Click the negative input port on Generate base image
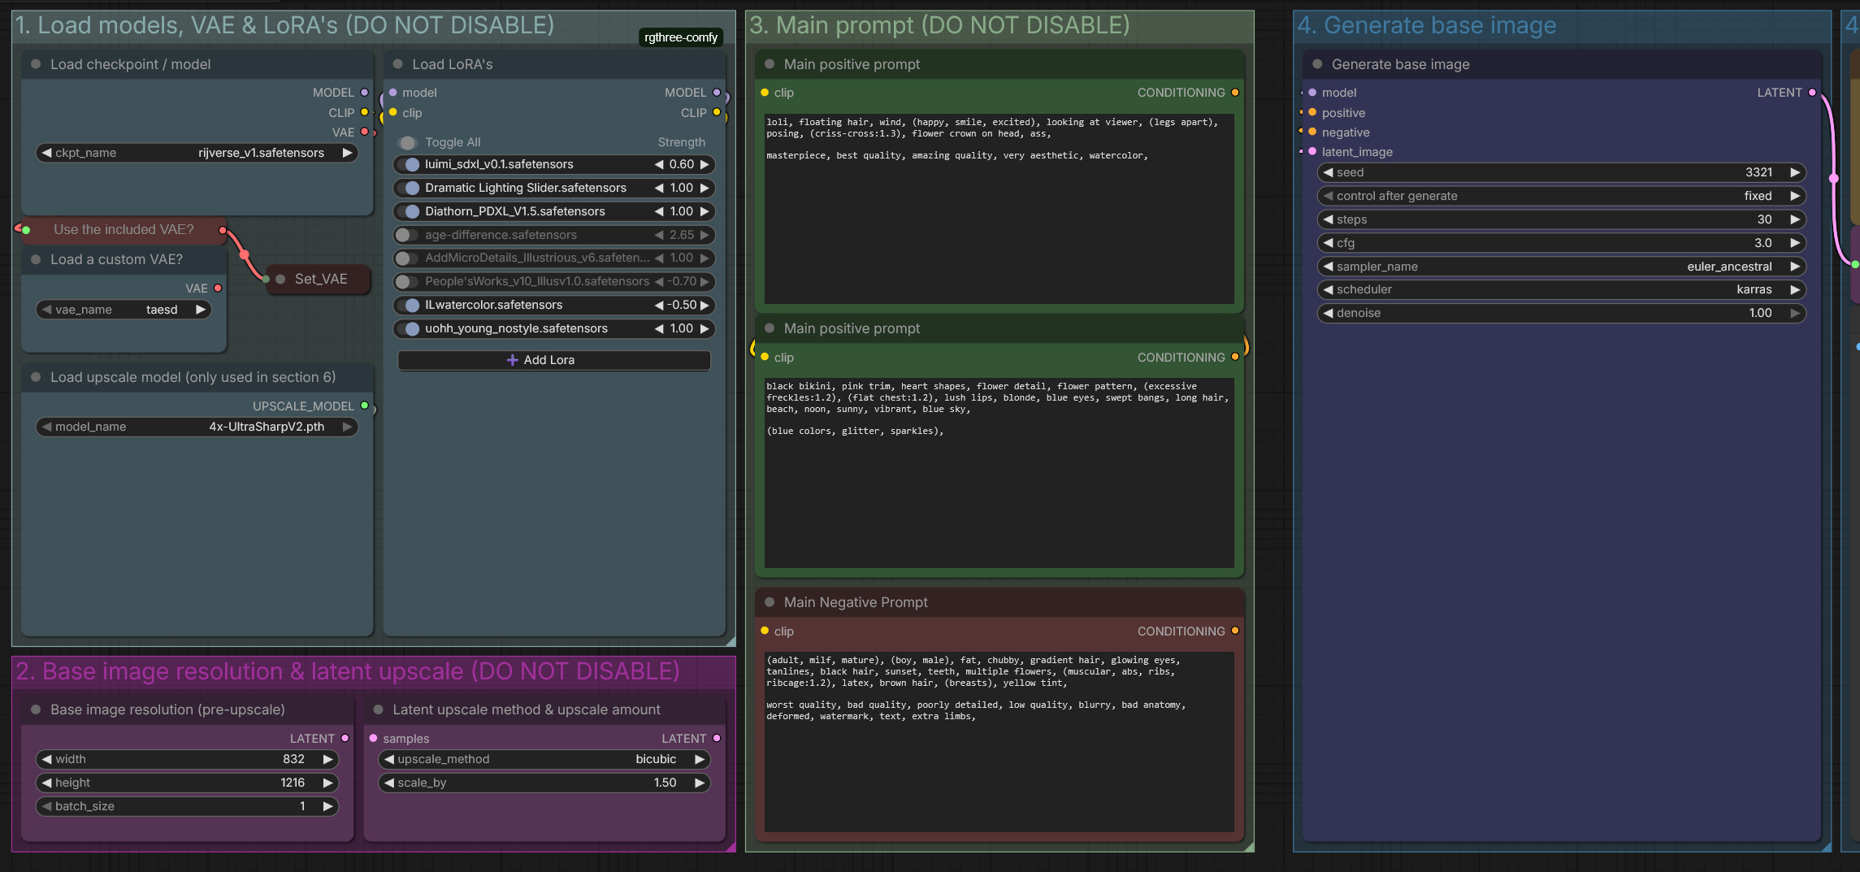 (x=1312, y=132)
